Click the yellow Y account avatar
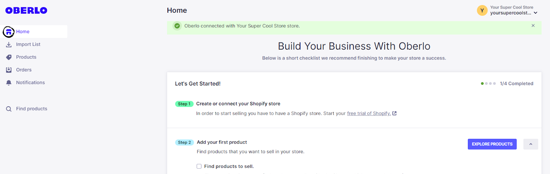This screenshot has height=174, width=550. click(482, 11)
